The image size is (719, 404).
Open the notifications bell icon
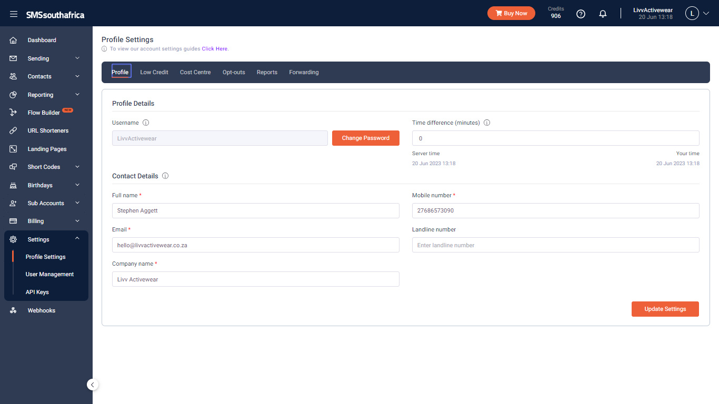[603, 14]
